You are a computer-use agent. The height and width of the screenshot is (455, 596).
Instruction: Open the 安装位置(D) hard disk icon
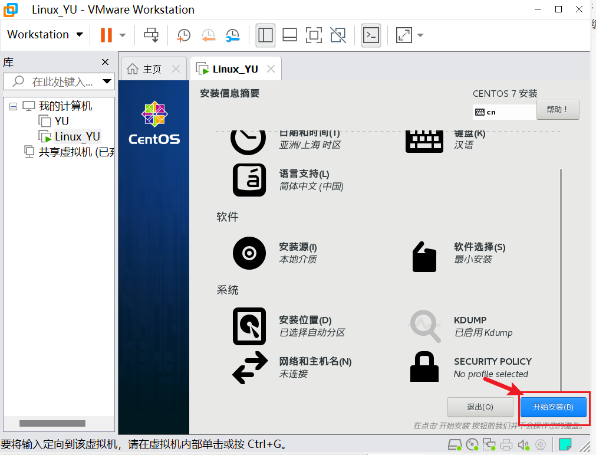(x=249, y=326)
